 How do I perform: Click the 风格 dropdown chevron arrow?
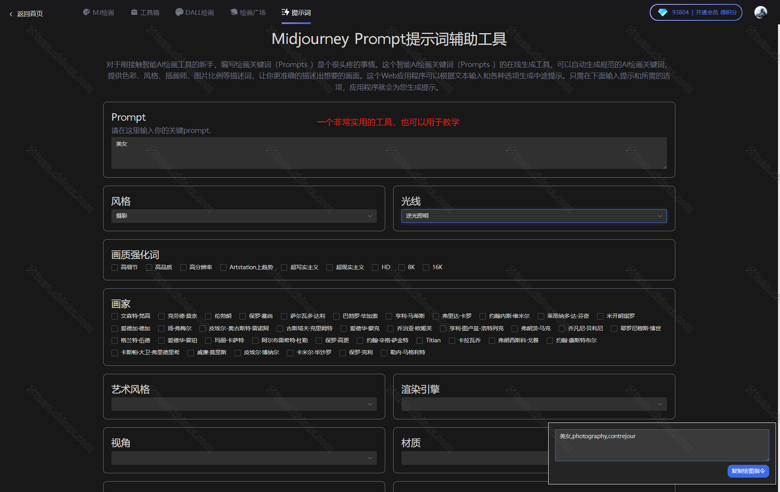pos(370,216)
